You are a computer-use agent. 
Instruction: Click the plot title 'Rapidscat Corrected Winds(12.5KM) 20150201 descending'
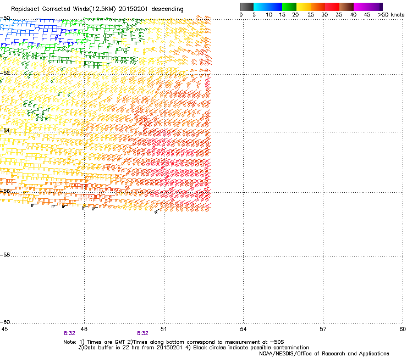[97, 9]
